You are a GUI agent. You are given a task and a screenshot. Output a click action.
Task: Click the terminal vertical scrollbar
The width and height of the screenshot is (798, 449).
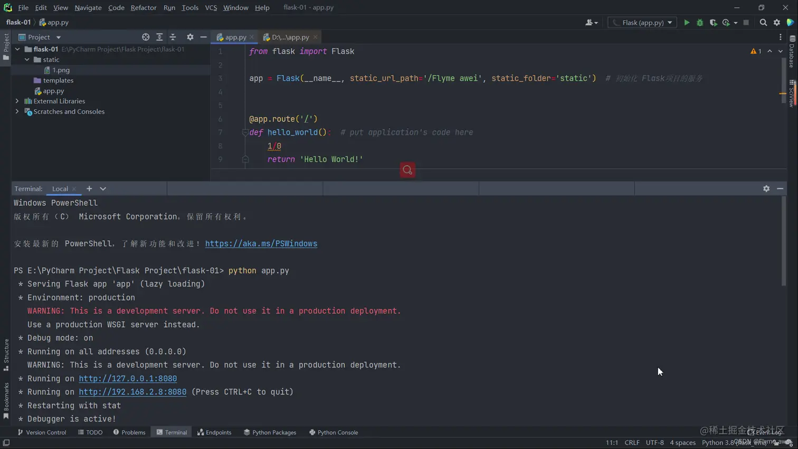pyautogui.click(x=784, y=242)
